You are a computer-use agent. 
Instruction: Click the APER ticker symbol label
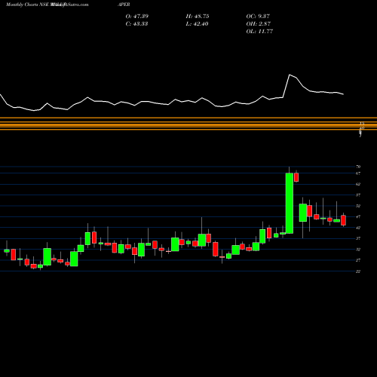pyautogui.click(x=124, y=5)
